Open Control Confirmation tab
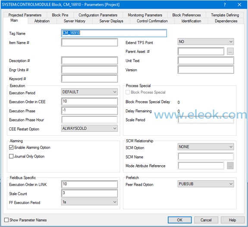This screenshot has height=227, width=248. (152, 21)
